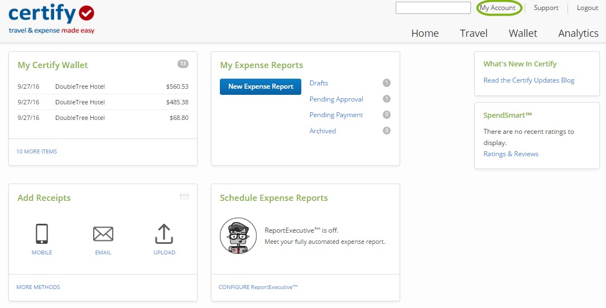Screen dimensions: 606x308
Task: Click the MORE METHODS link
Action: pos(39,287)
